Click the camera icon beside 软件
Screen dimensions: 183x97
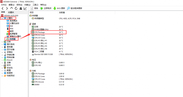5,65
